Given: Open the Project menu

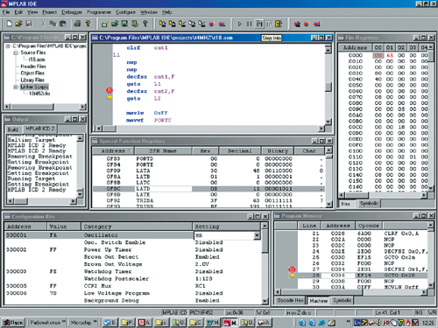Looking at the screenshot, I should 49,12.
